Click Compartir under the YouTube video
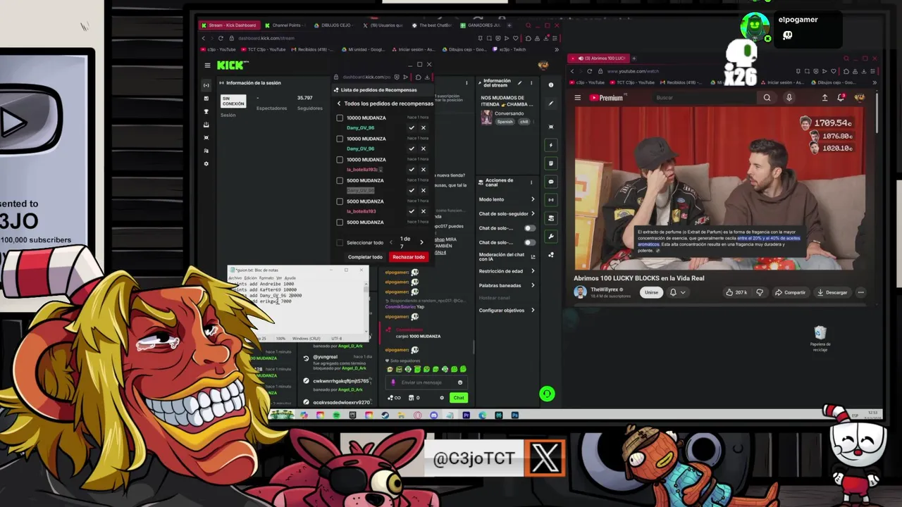Viewport: 902px width, 507px height. coord(790,292)
